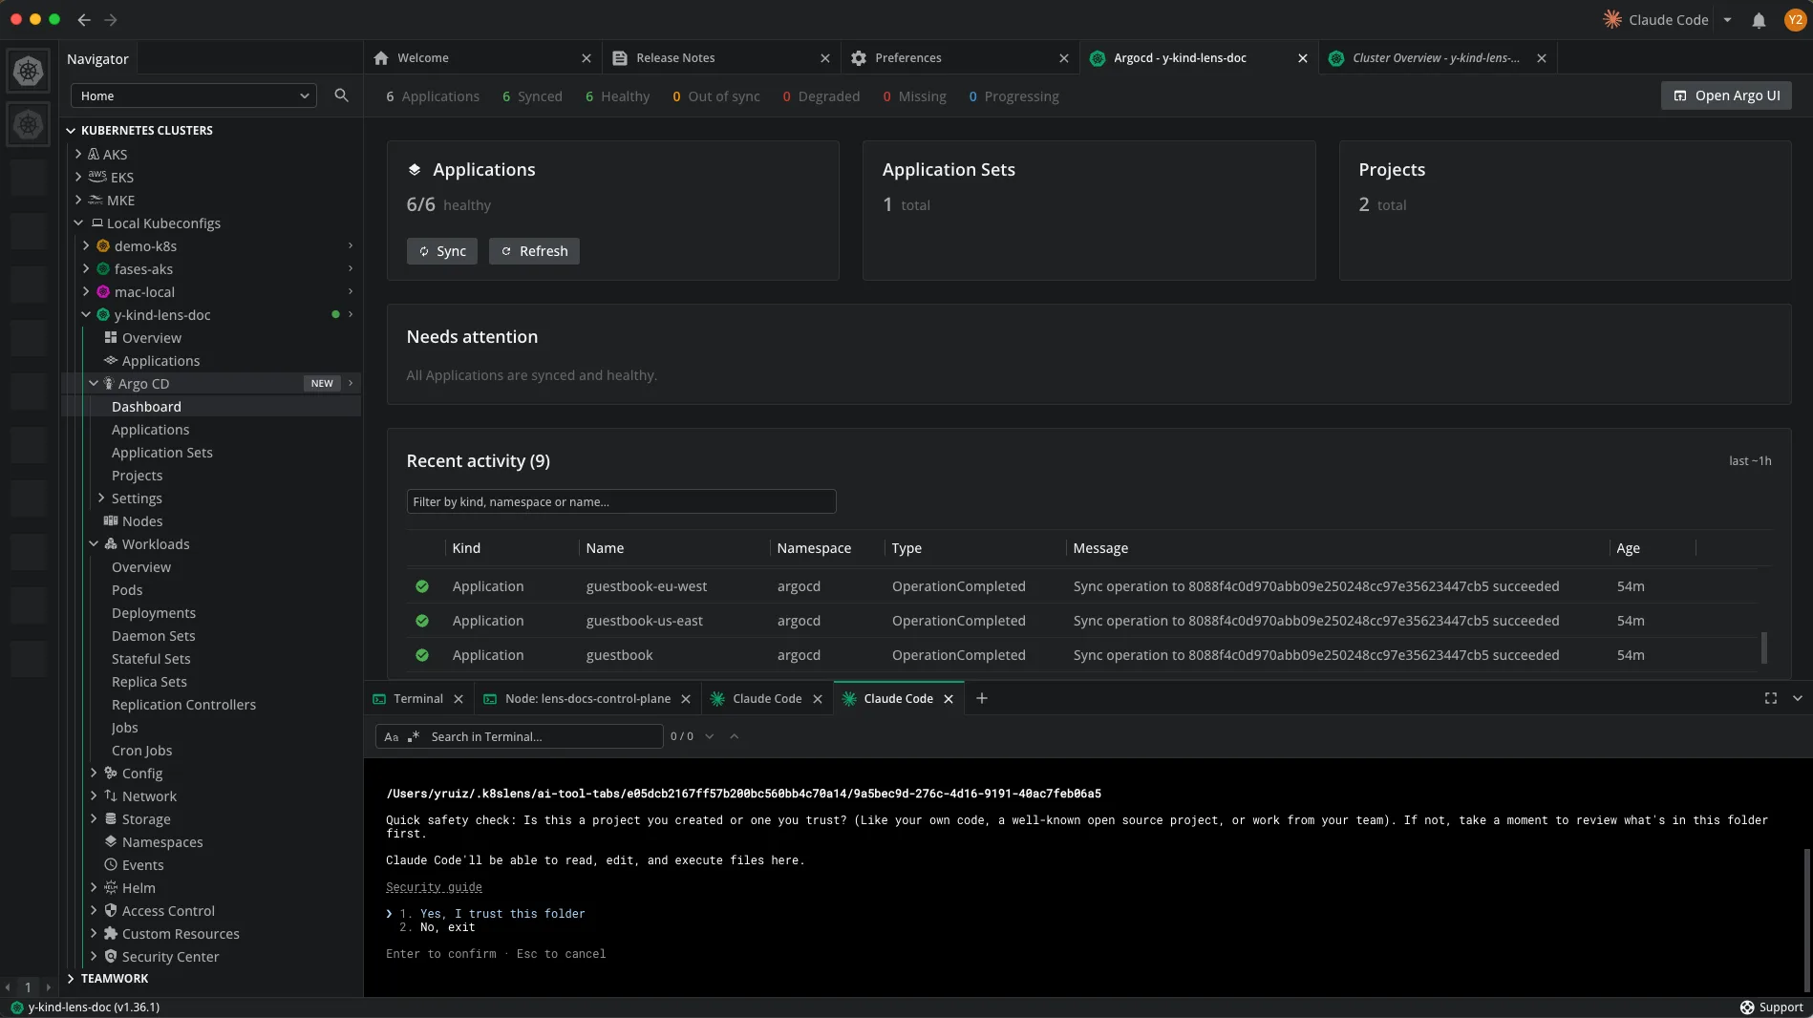Image resolution: width=1813 pixels, height=1018 pixels.
Task: Open Application Sets in navigator
Action: [x=162, y=453]
